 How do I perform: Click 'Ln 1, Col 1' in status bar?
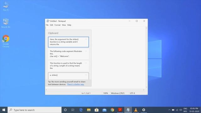86,93
